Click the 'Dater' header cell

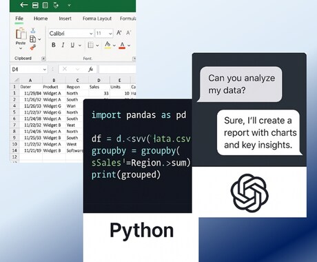(x=31, y=87)
